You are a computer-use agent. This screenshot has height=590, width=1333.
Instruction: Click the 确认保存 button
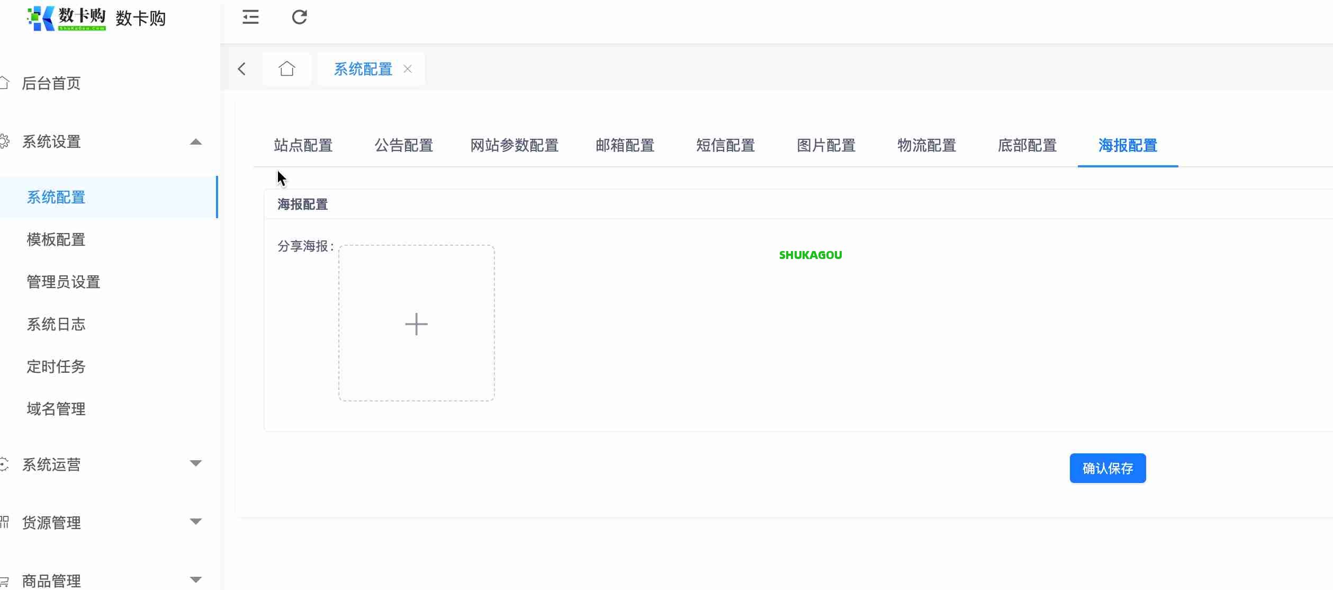point(1107,468)
